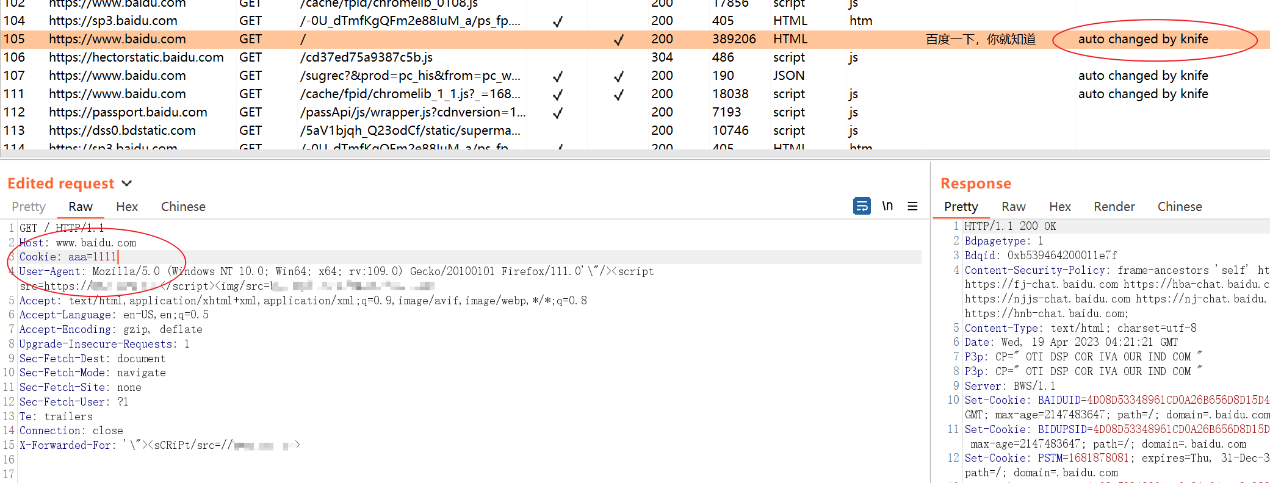The height and width of the screenshot is (483, 1270).
Task: Switch Response view to Raw tab
Action: click(1014, 207)
